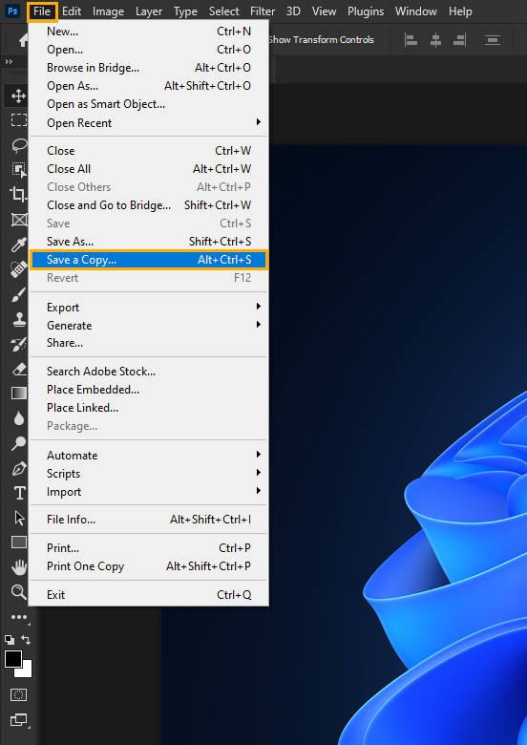The image size is (527, 745).
Task: Select the Rectangle shape tool
Action: click(18, 543)
